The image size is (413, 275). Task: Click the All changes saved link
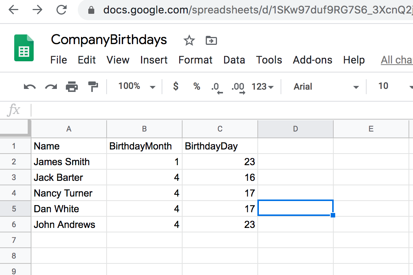pos(397,60)
